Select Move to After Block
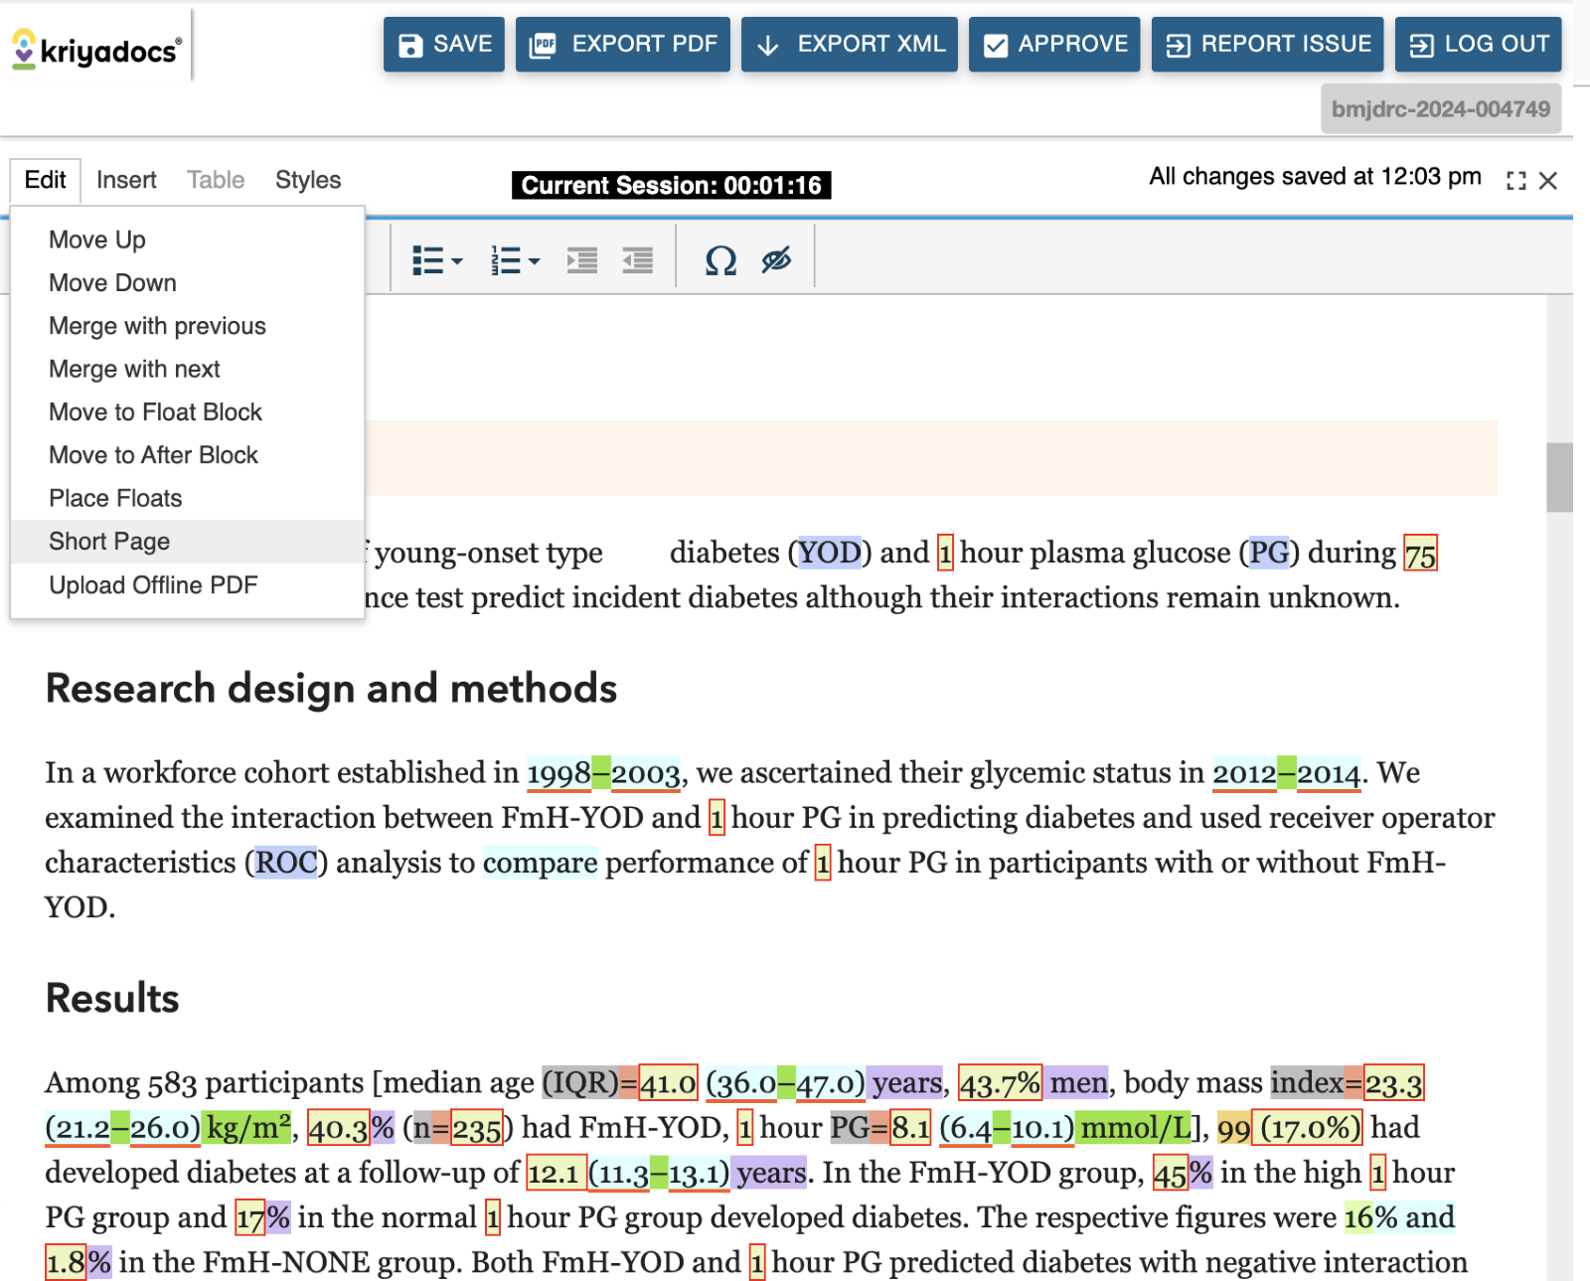The width and height of the screenshot is (1590, 1281). click(188, 455)
